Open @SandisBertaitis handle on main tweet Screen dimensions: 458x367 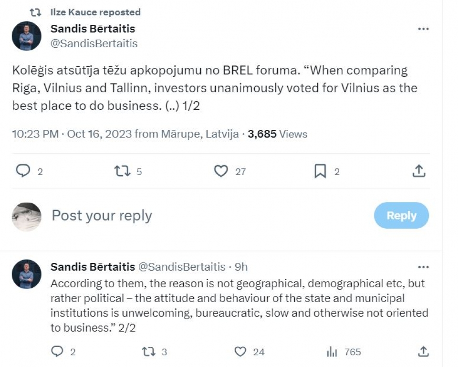tap(94, 43)
